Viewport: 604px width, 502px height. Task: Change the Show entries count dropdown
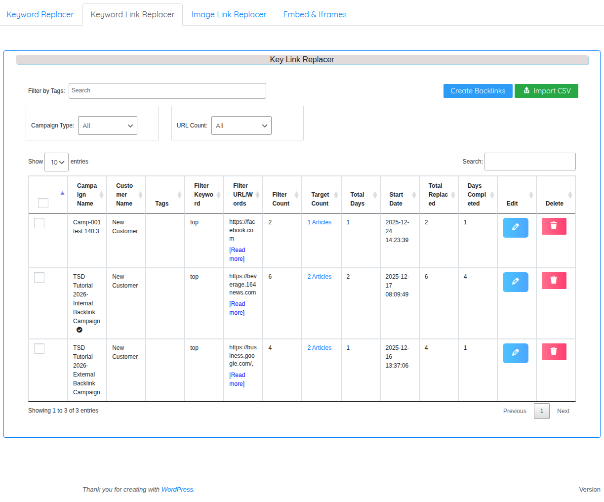56,162
